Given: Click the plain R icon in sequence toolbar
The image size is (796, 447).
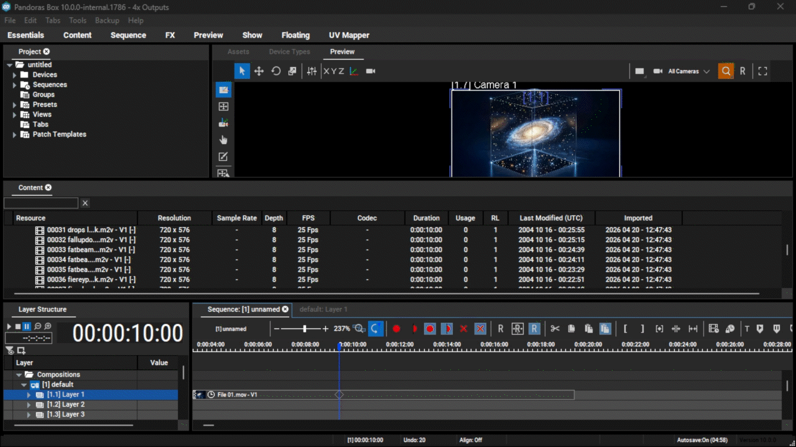Looking at the screenshot, I should (501, 329).
